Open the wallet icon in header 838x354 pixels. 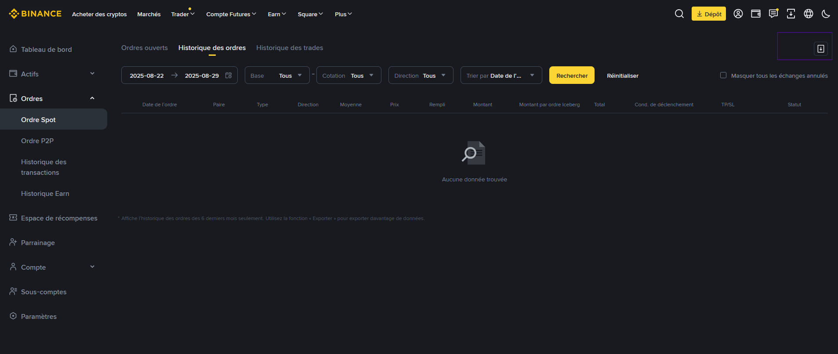coord(756,14)
